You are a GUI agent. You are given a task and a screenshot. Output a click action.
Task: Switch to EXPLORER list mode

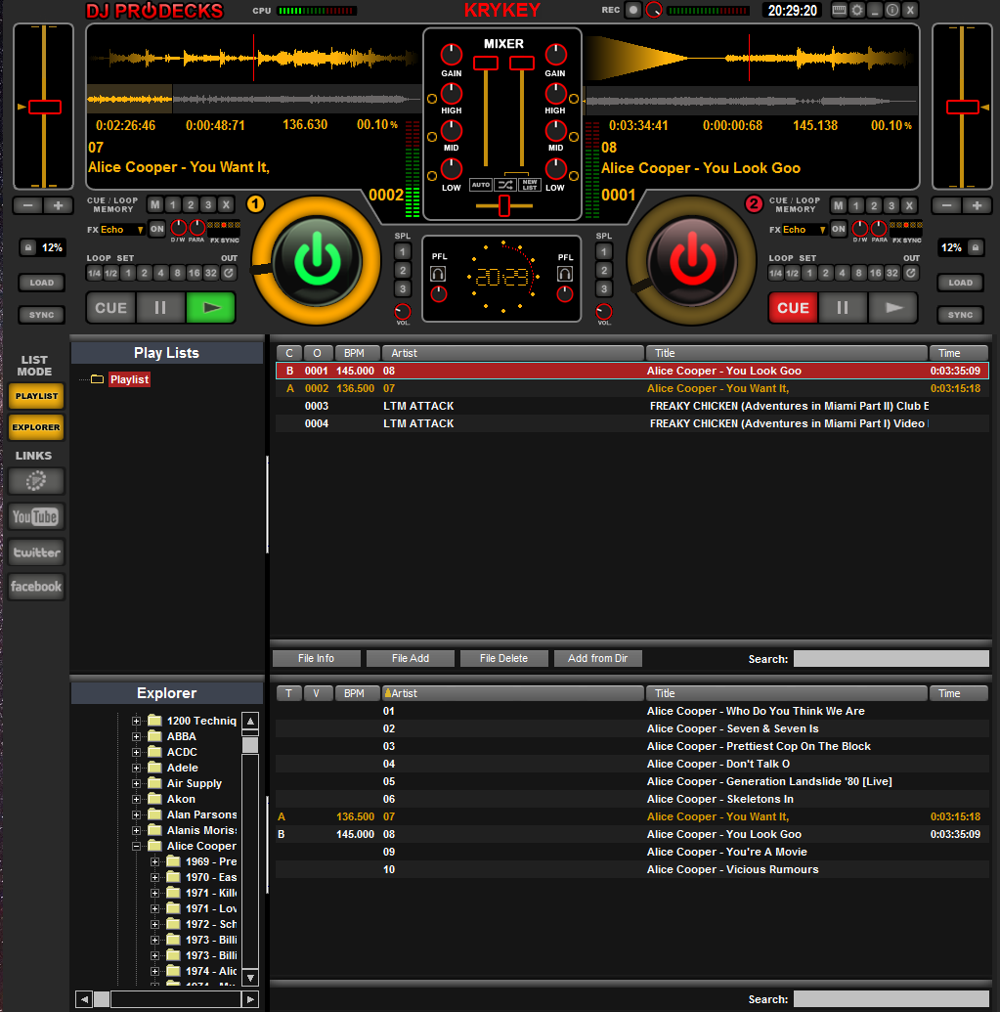[36, 427]
